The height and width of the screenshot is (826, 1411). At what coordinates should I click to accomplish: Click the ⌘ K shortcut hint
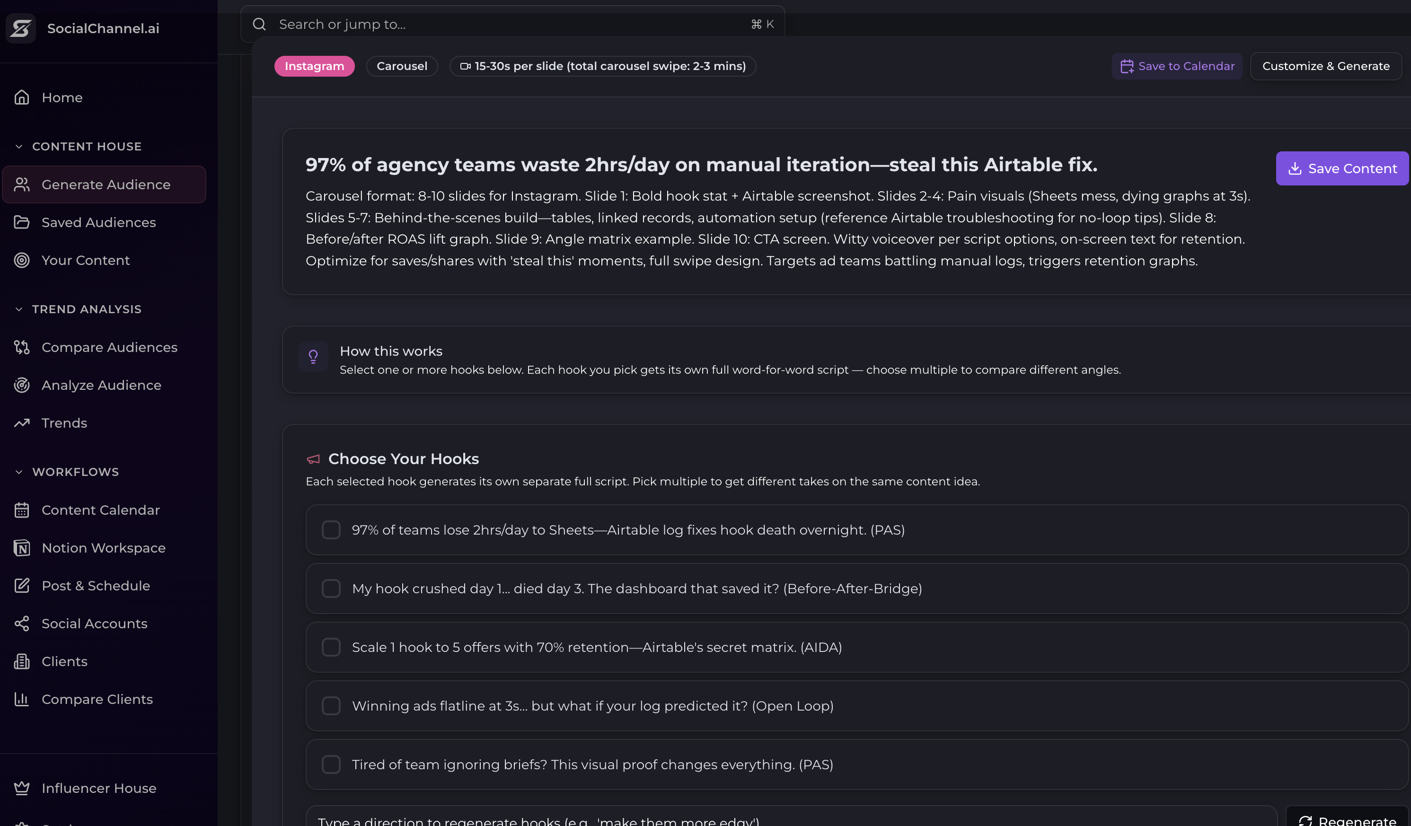[x=762, y=24]
